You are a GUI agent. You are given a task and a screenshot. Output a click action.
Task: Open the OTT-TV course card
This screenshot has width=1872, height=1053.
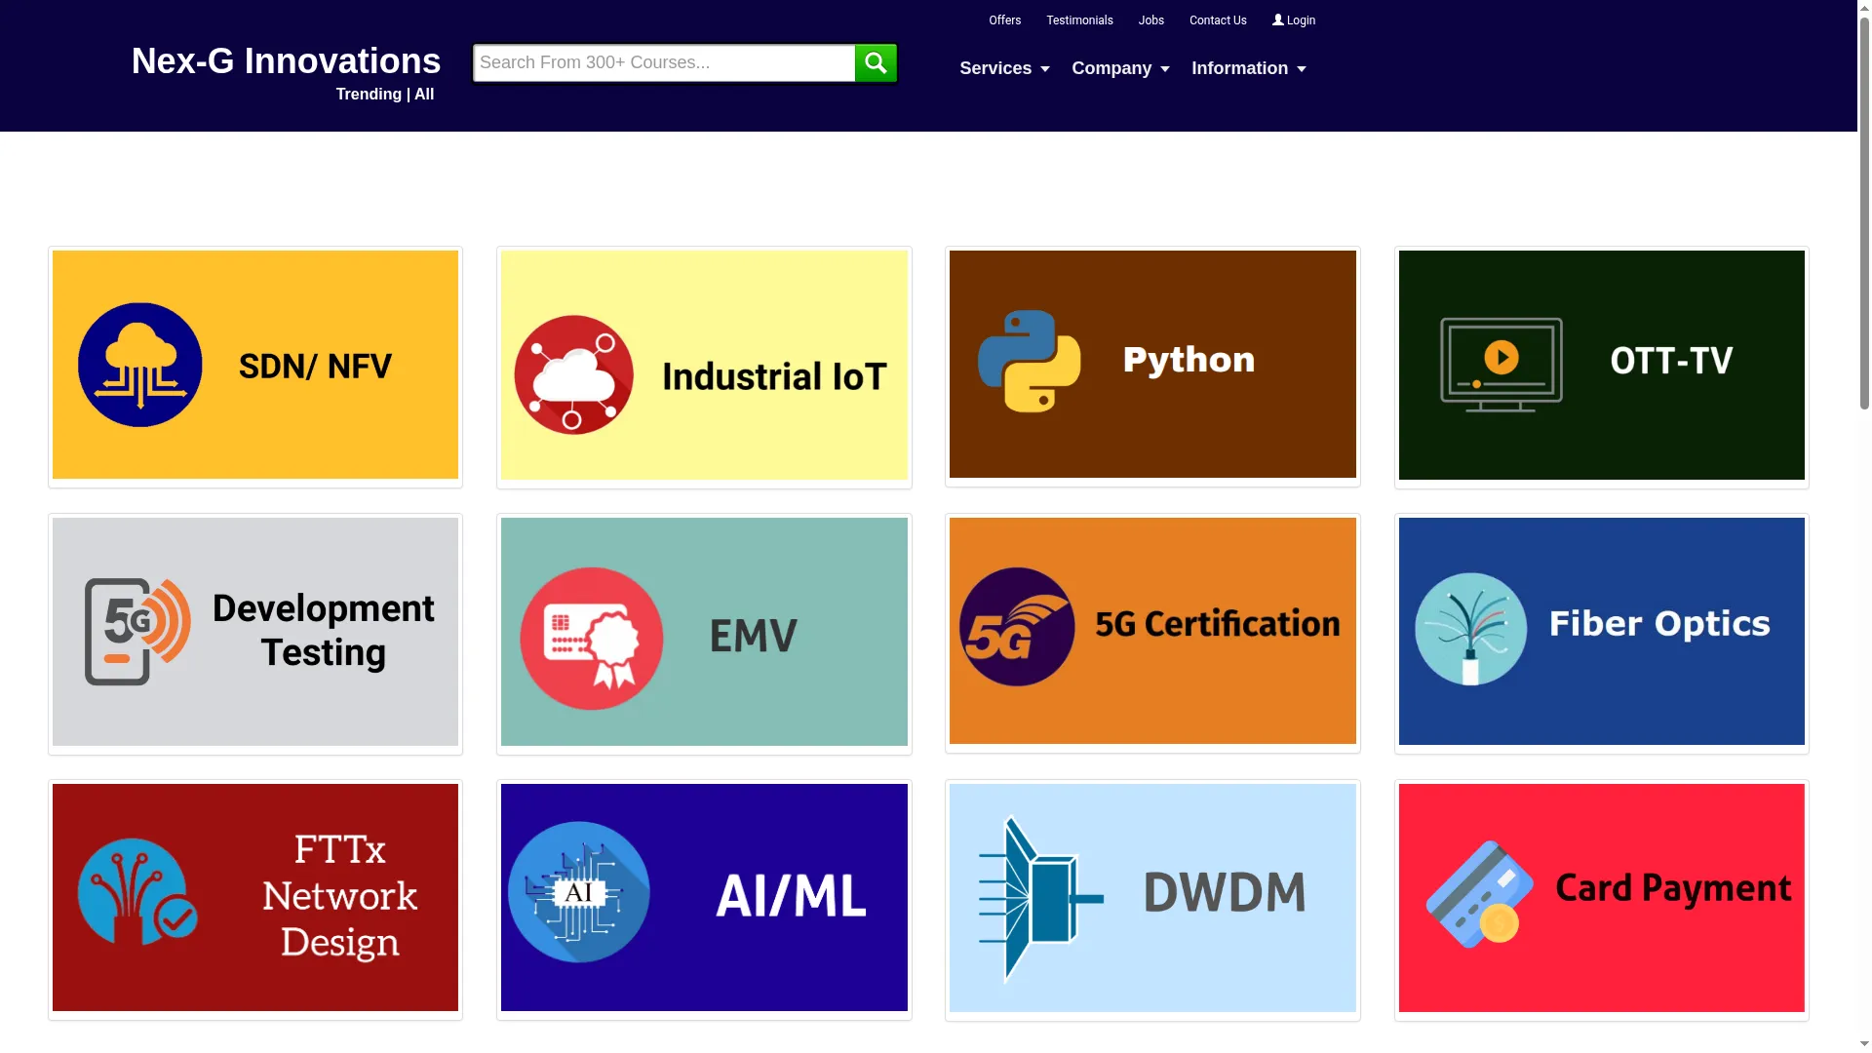click(1602, 366)
